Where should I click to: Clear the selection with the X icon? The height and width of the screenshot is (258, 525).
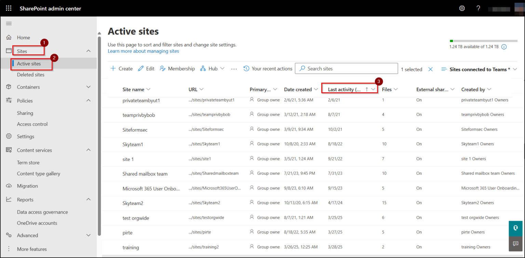(x=430, y=69)
